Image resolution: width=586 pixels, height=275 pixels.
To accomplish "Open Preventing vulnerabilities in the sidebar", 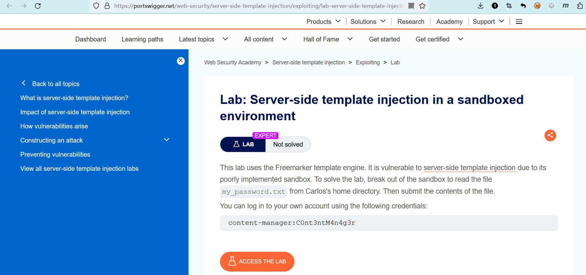I will point(55,154).
